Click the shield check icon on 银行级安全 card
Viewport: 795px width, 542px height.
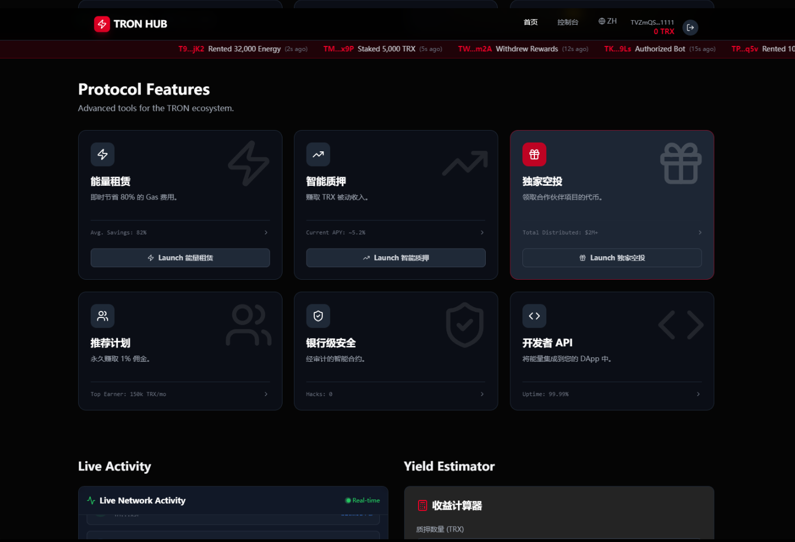click(x=318, y=316)
